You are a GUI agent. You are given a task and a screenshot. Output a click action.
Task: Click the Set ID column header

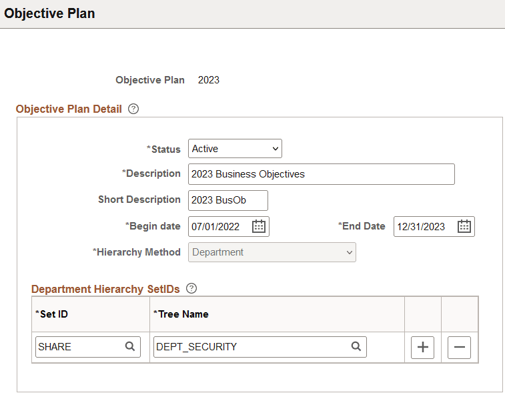click(x=51, y=314)
